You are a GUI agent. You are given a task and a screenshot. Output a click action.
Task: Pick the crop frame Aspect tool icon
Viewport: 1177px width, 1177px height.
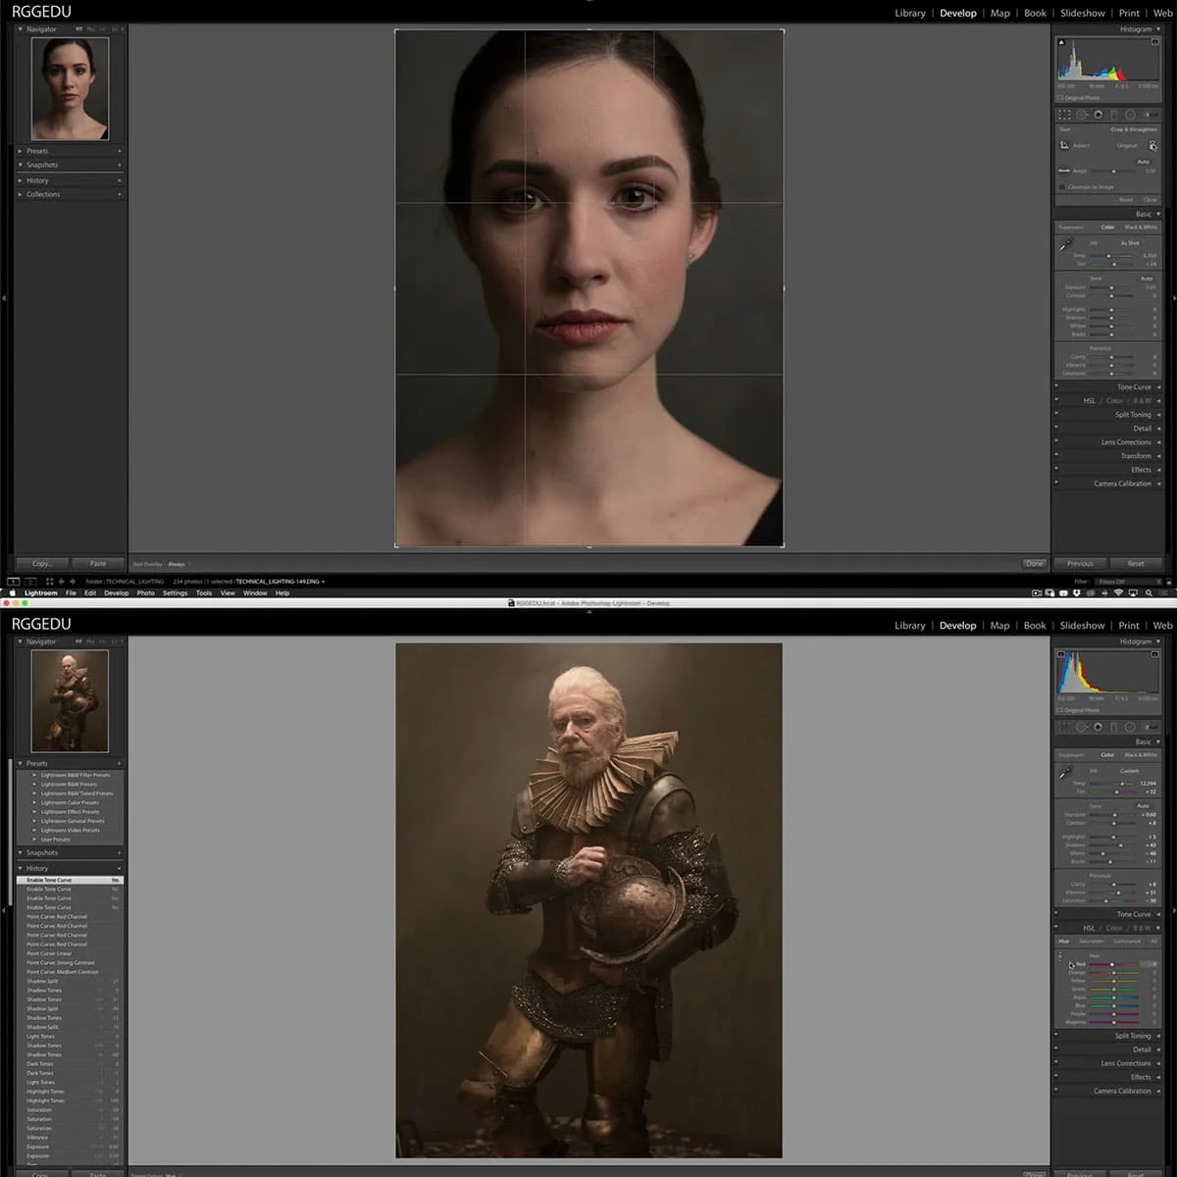[1064, 145]
